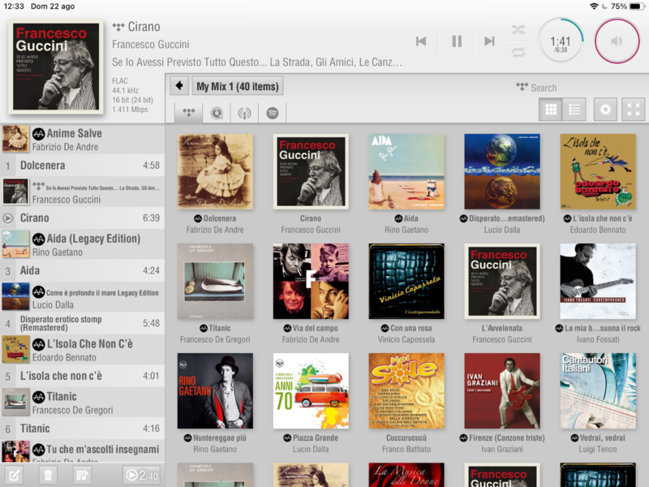Delete playlist items with the trash icon
Image resolution: width=649 pixels, height=487 pixels.
pos(48,475)
